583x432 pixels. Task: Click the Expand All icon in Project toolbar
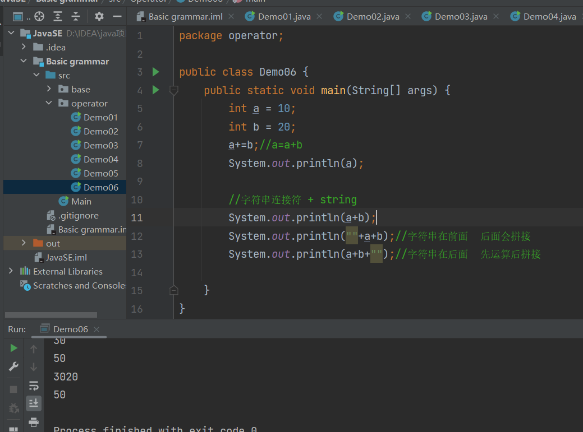click(x=58, y=16)
